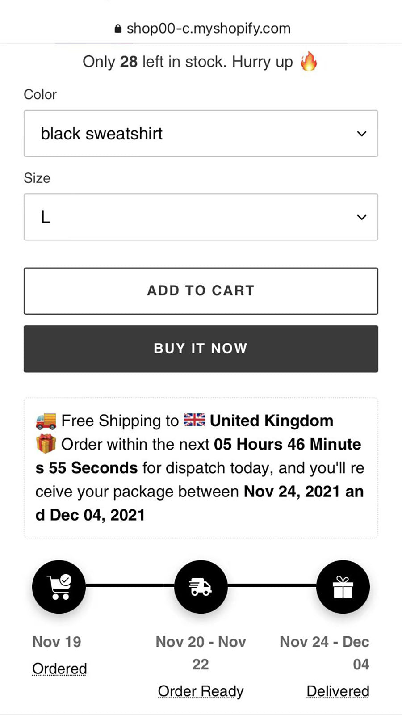The image size is (402, 715).
Task: Click the shopping cart Ordered step icon
Action: (59, 586)
